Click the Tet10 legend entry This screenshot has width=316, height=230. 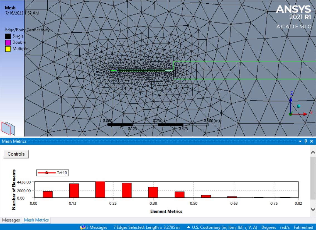pyautogui.click(x=53, y=173)
